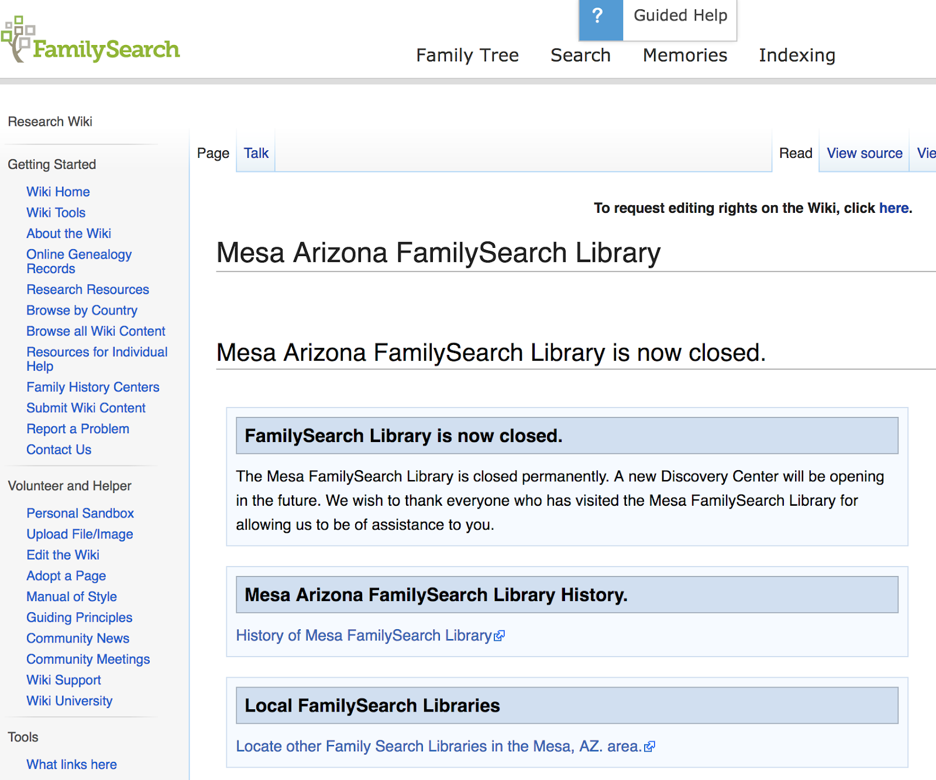Screen dimensions: 936x780
Task: Locate other Family Search Libraries in Mesa
Action: pos(439,746)
